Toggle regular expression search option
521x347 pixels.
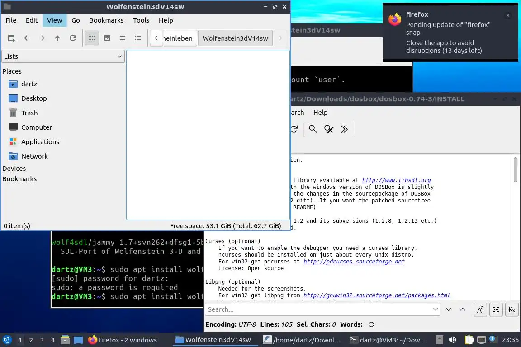[x=512, y=309]
